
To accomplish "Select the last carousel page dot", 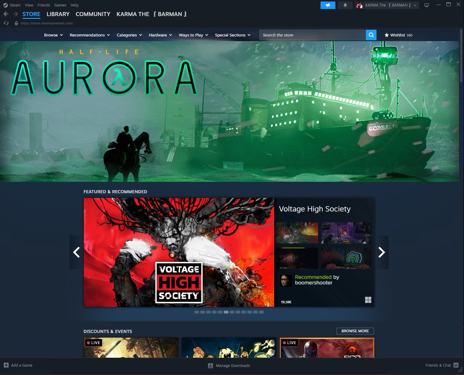I will (261, 312).
